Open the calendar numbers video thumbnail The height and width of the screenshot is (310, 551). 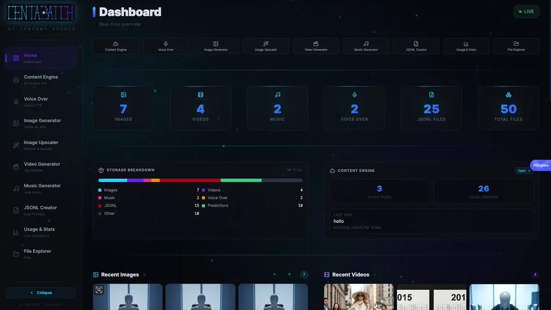(432, 297)
